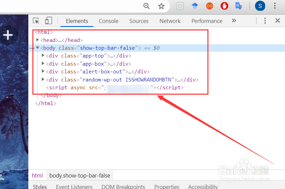Open the Event Listeners pane tab
Image resolution: width=285 pixels, height=189 pixels.
point(74,186)
